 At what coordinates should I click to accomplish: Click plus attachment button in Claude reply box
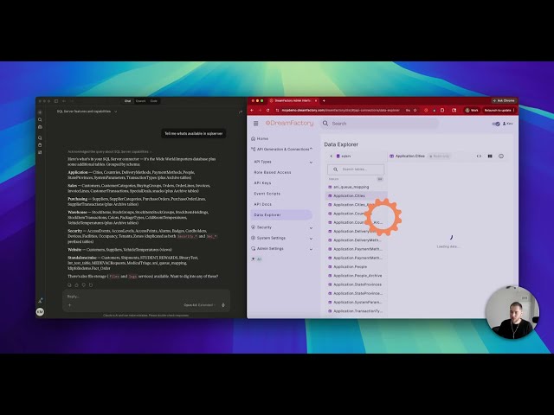pyautogui.click(x=69, y=305)
